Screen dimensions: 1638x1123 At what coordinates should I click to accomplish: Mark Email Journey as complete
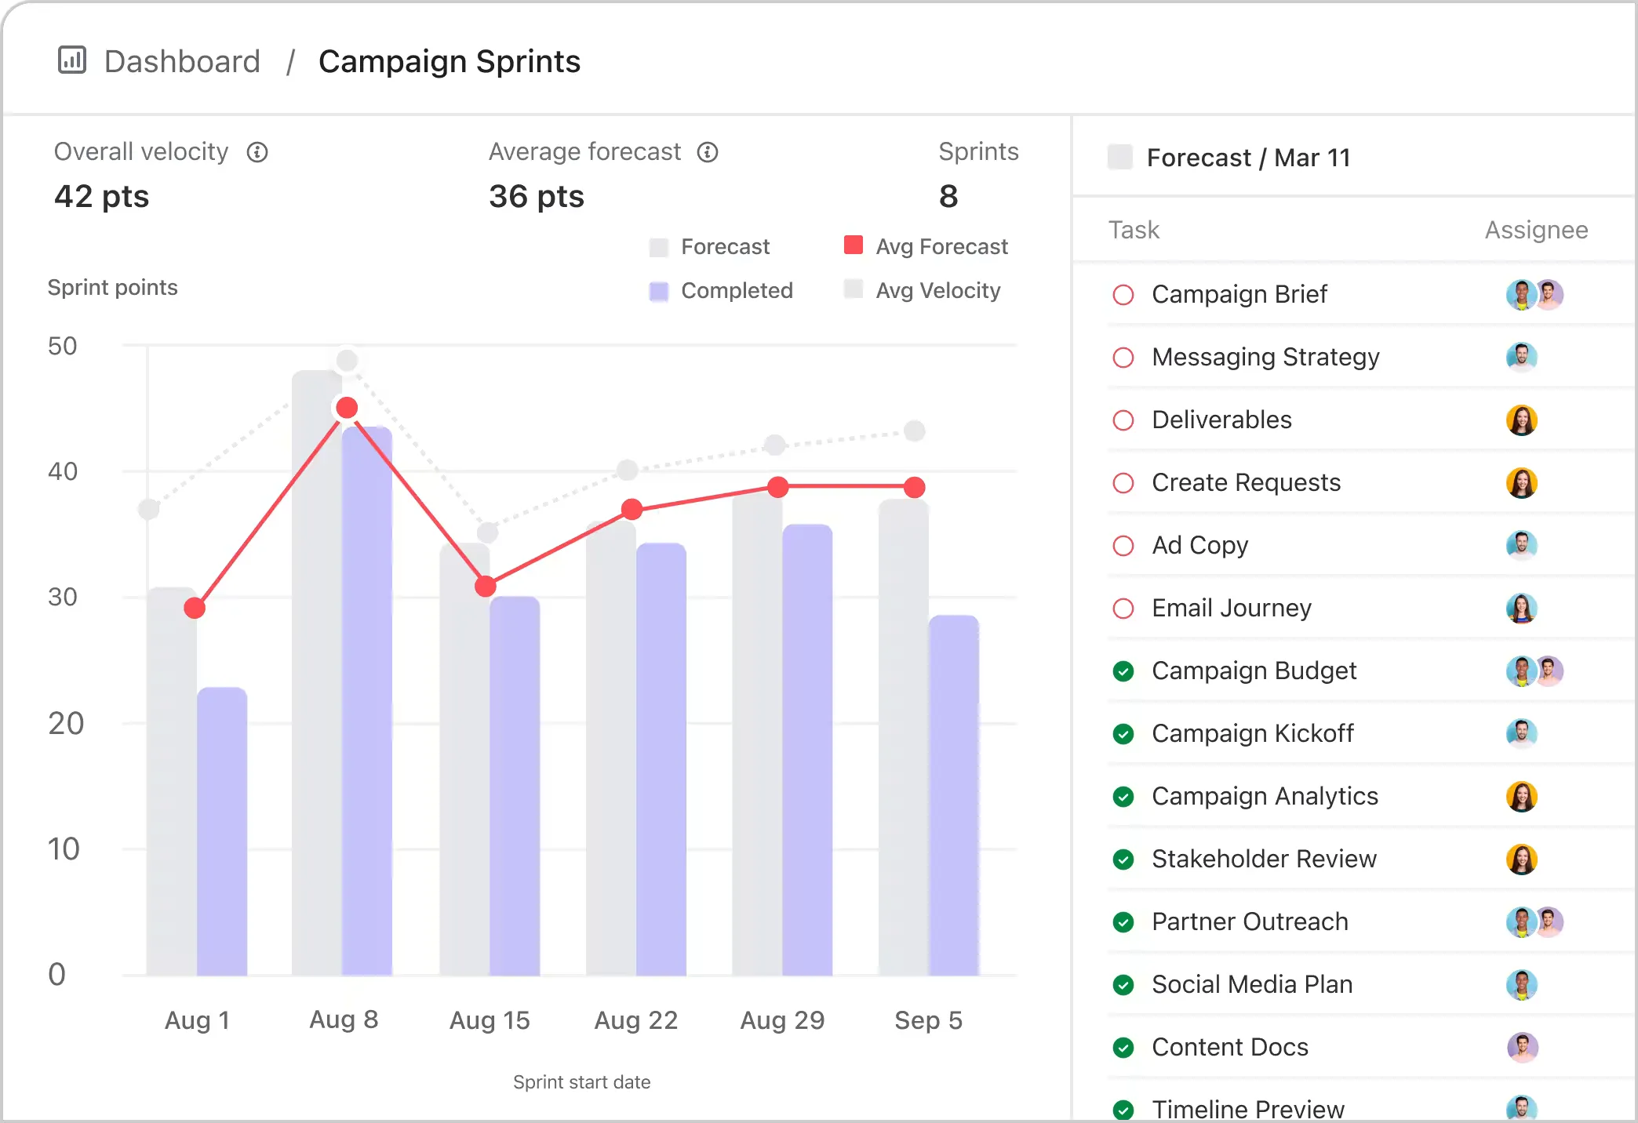tap(1123, 609)
